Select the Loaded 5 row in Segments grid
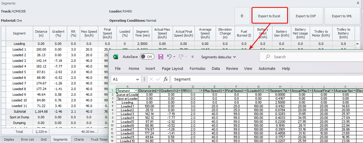Viewport: 363px width, 143px height. click(19, 72)
